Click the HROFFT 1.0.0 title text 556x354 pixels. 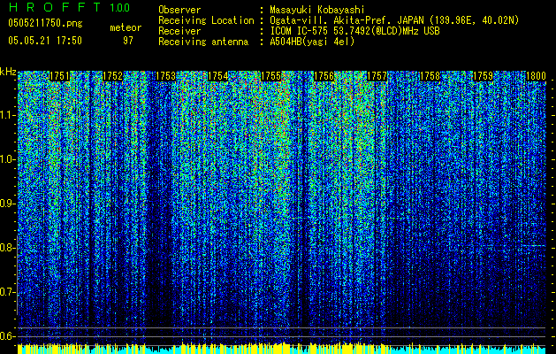[x=69, y=7]
